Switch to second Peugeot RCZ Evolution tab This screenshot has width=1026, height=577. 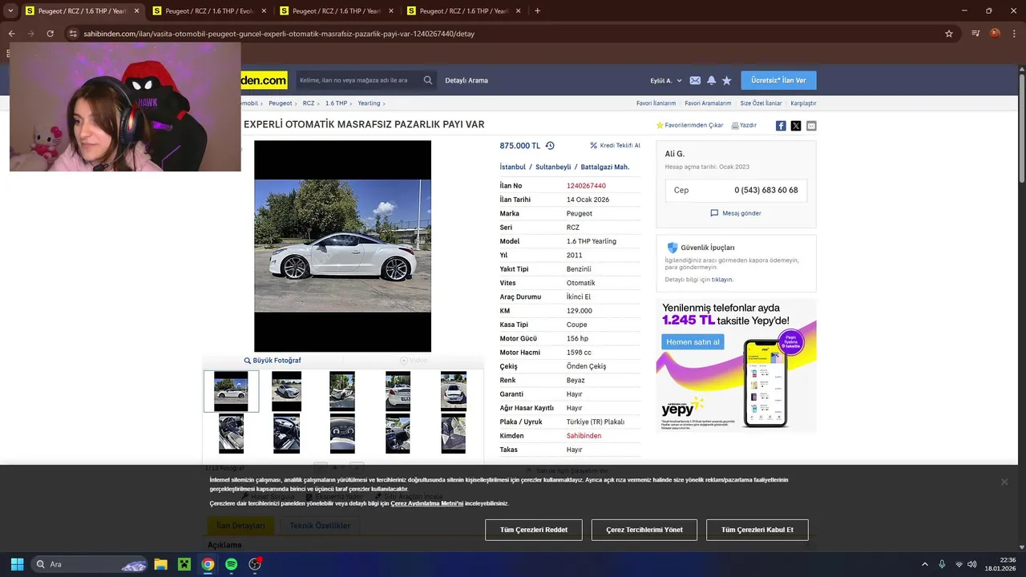click(209, 11)
